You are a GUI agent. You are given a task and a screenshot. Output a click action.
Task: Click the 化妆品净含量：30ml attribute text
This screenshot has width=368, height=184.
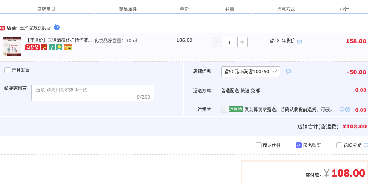[x=116, y=41]
